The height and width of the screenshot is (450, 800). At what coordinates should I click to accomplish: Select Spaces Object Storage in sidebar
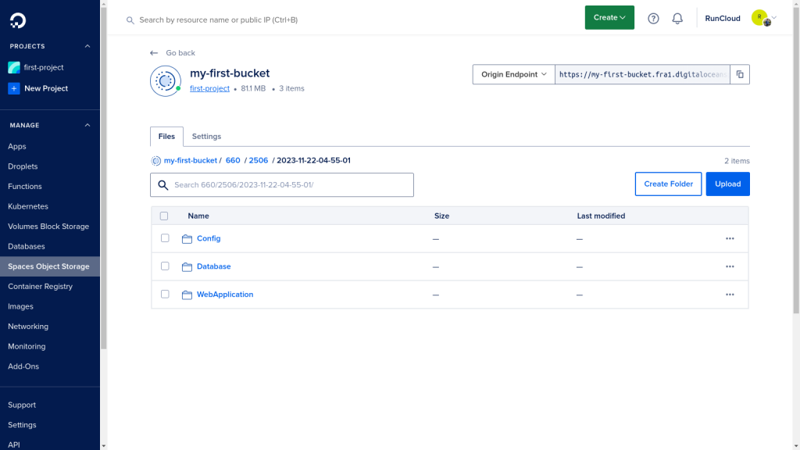[50, 266]
